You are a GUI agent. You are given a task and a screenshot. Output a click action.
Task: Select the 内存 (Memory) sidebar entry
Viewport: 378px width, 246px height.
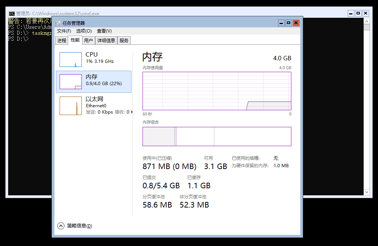point(94,80)
